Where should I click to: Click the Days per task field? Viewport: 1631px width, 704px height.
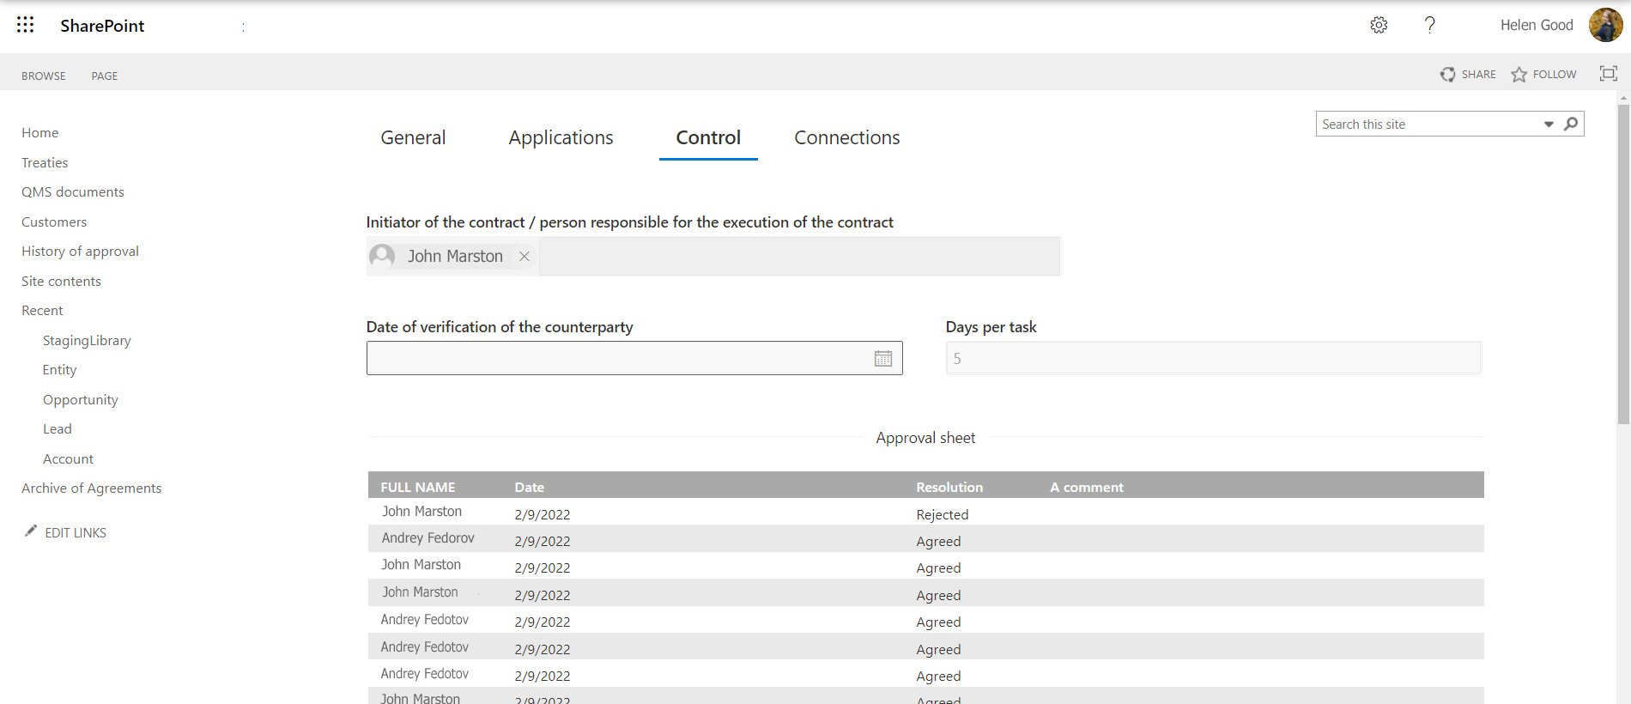1213,358
